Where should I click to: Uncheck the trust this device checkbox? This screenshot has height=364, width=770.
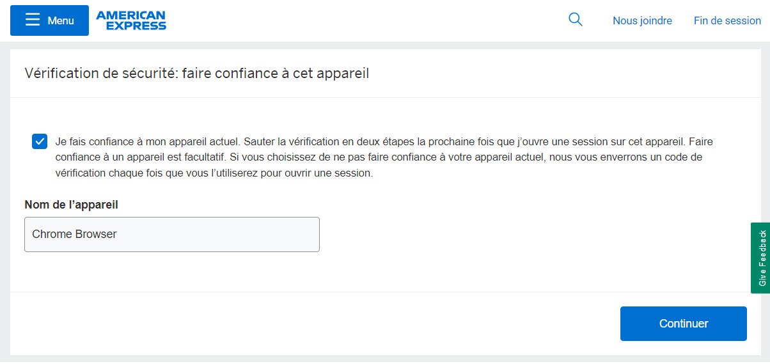tap(40, 141)
